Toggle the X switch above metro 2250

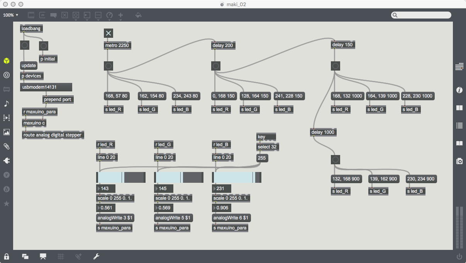point(108,33)
